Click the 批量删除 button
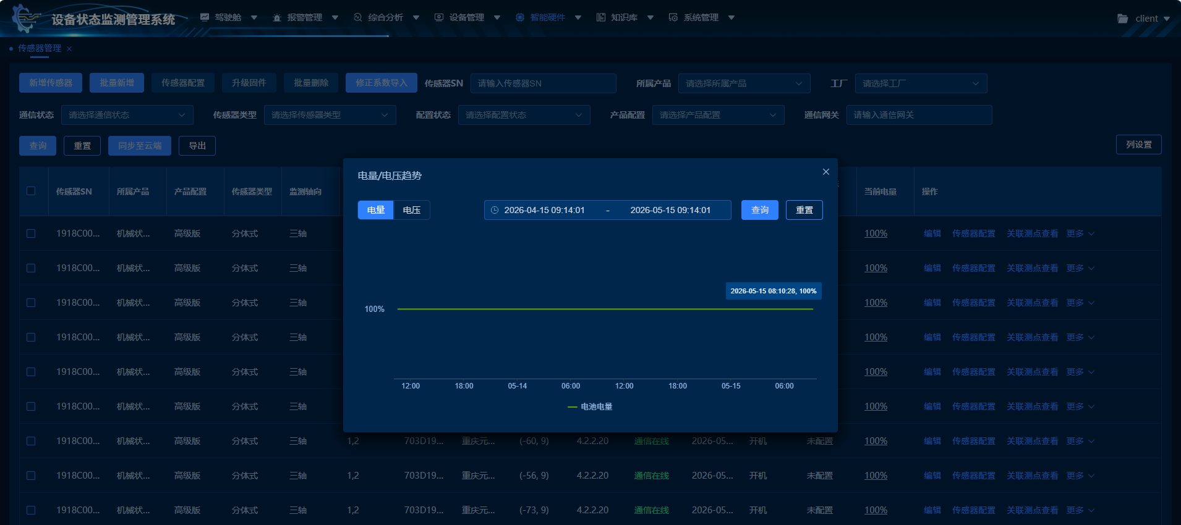The image size is (1181, 525). tap(311, 83)
